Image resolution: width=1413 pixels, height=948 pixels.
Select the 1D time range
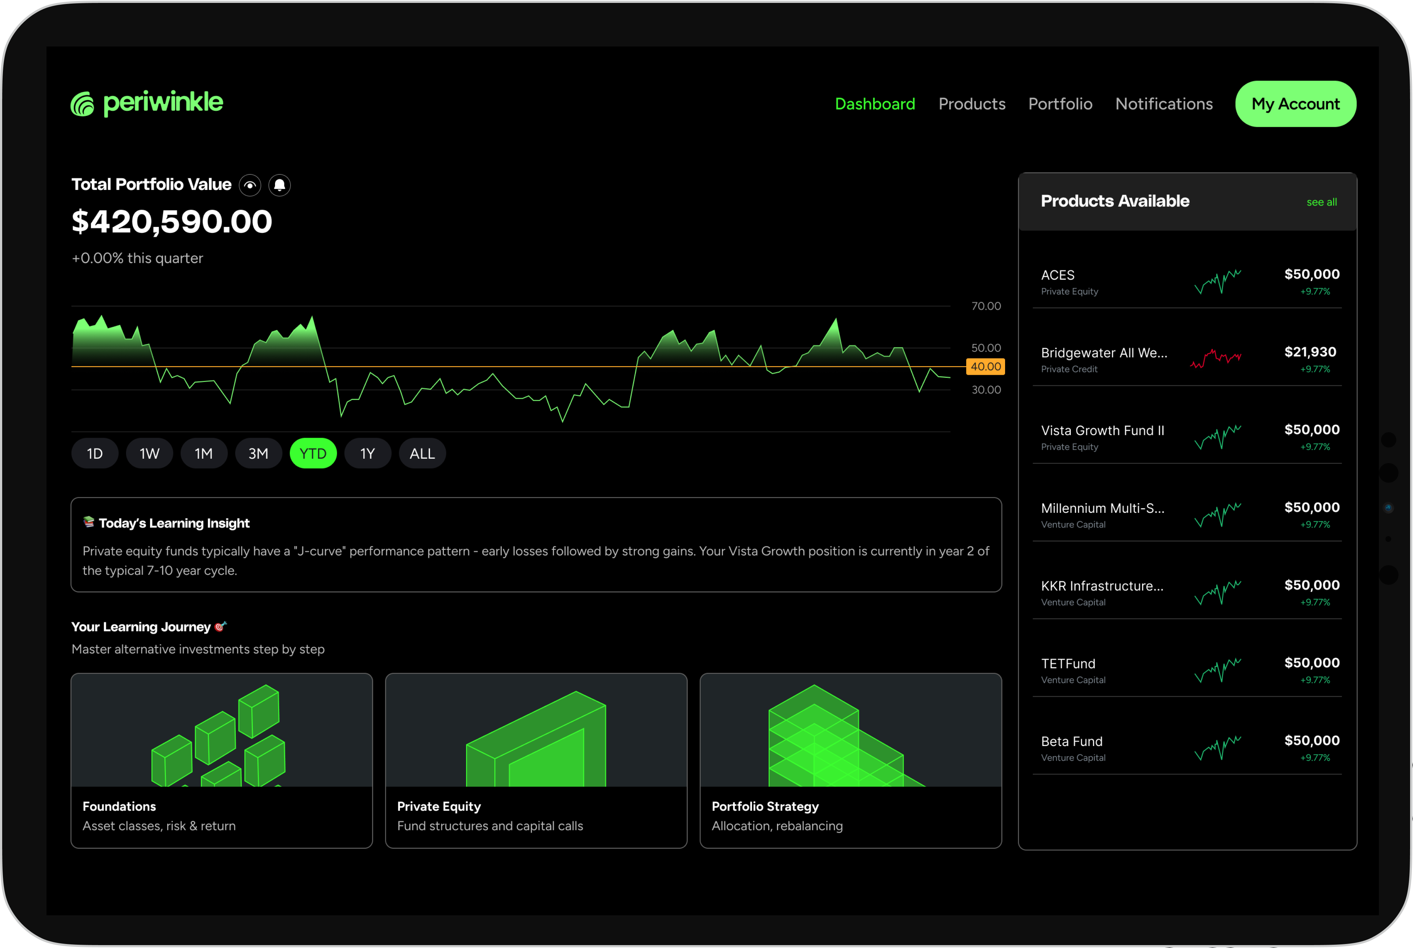tap(95, 453)
